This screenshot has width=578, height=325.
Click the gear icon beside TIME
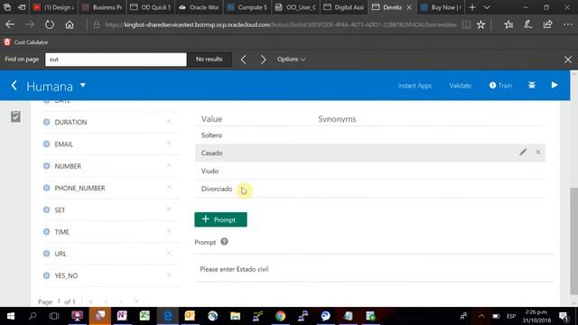point(46,231)
